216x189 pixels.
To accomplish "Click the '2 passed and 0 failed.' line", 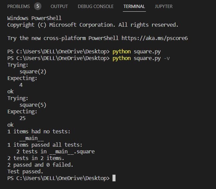I will pos(40,165).
